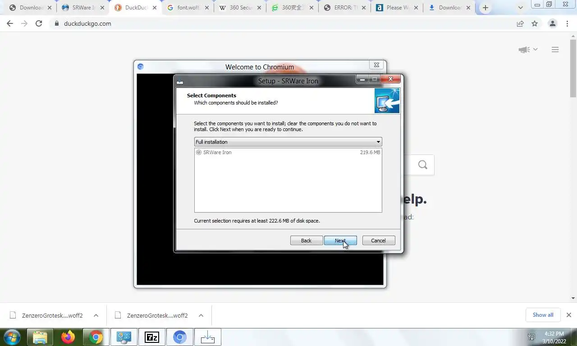Switch to the SRWare Iron browser tab
The height and width of the screenshot is (346, 577).
[83, 8]
